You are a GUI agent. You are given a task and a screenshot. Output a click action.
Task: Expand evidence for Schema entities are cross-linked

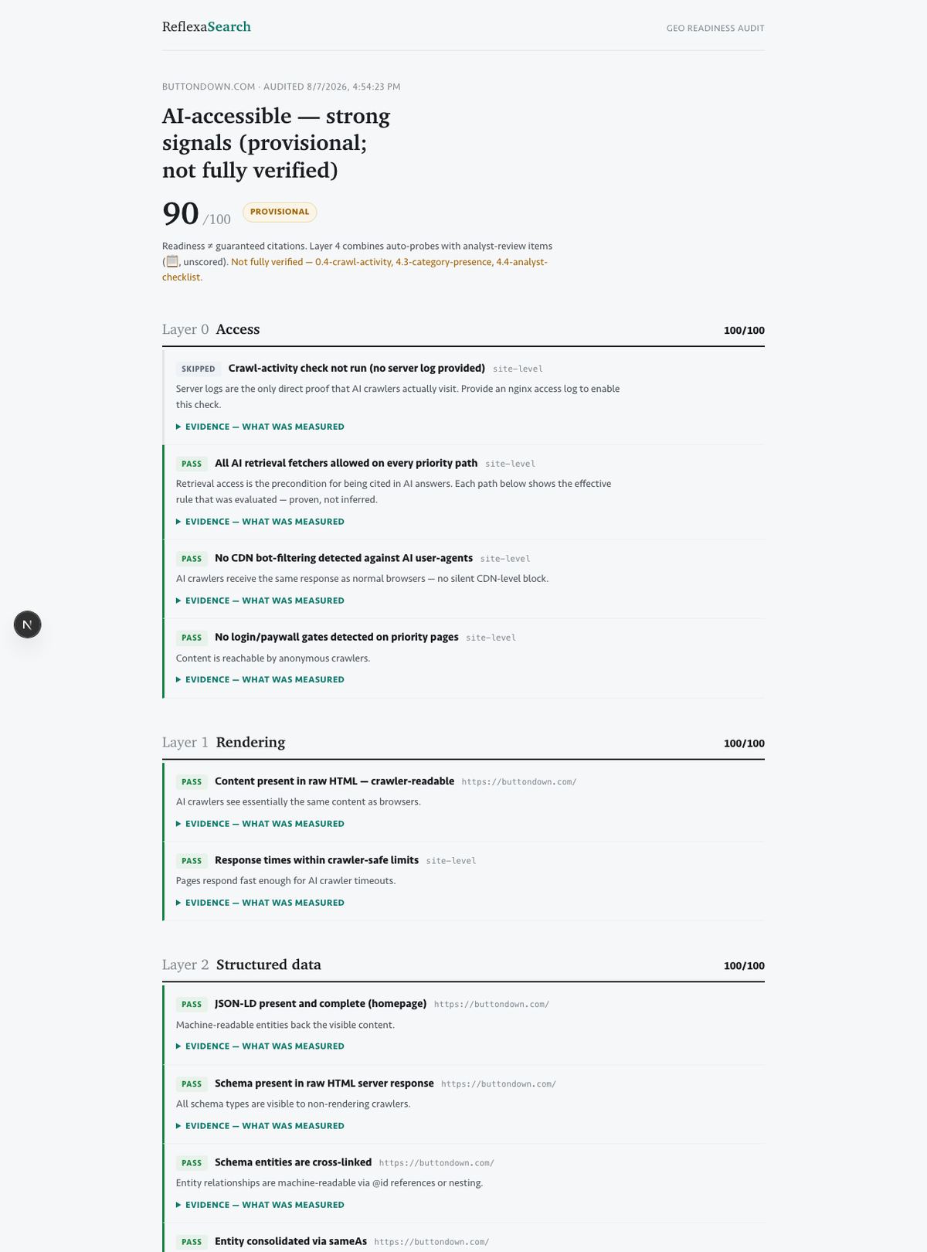(260, 1205)
